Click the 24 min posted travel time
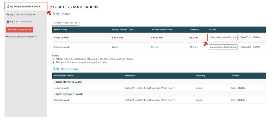Viewport: 274px width, 120px height. [x=115, y=47]
